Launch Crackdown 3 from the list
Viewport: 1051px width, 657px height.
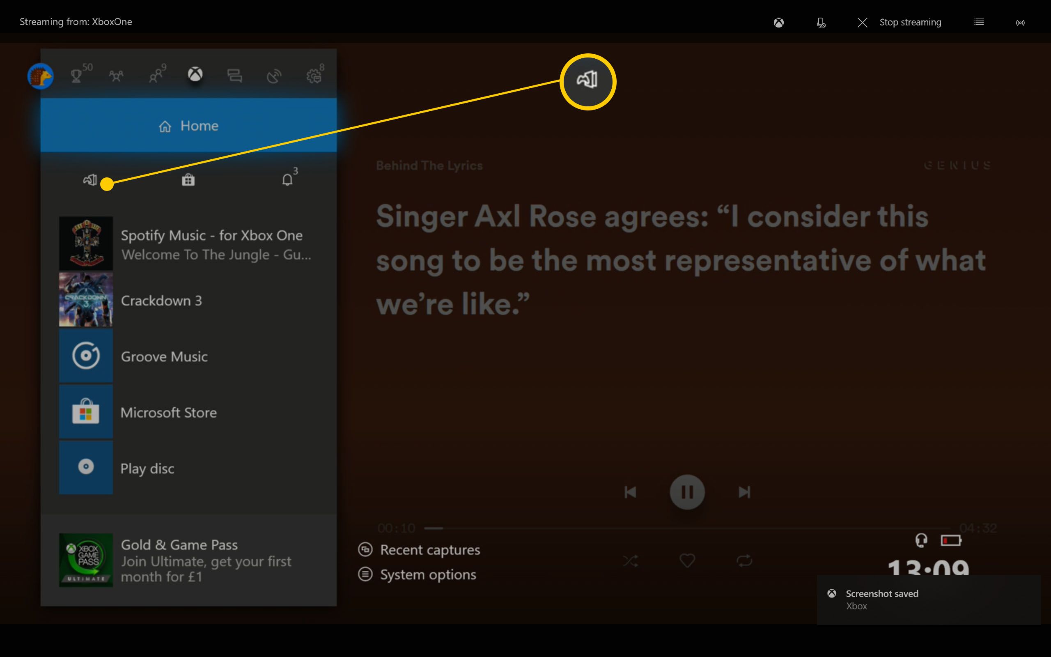pos(188,300)
